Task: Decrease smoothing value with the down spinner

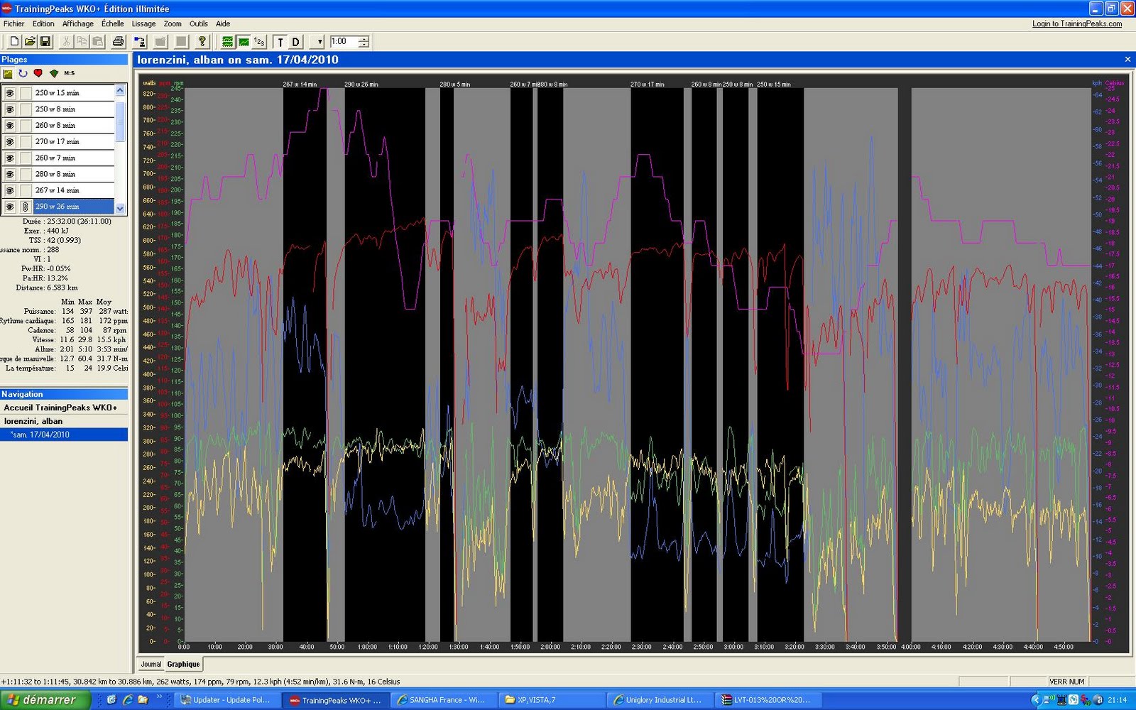Action: coord(364,45)
